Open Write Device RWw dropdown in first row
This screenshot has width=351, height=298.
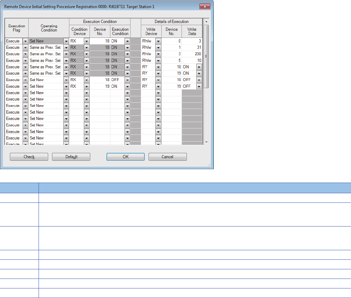(x=158, y=41)
